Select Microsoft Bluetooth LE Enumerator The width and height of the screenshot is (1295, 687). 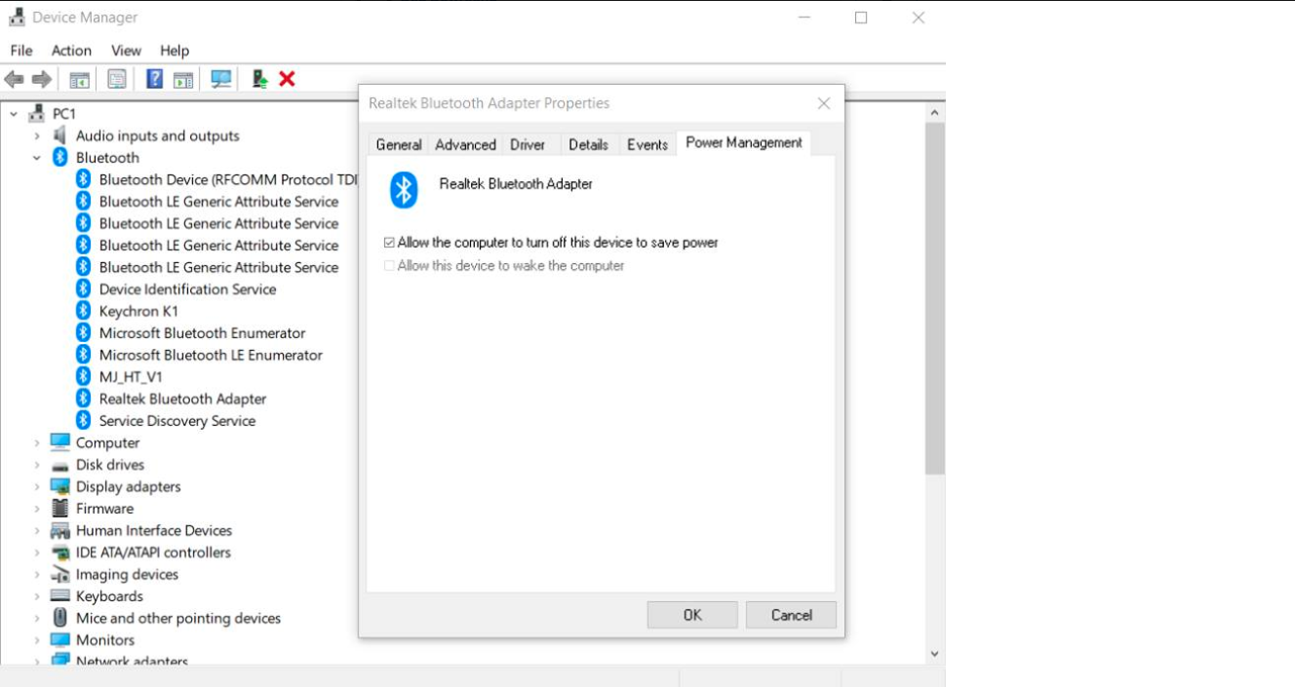point(211,355)
